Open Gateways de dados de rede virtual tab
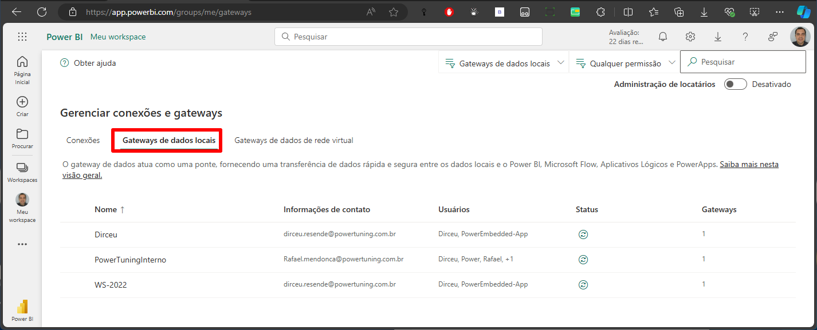 tap(294, 140)
